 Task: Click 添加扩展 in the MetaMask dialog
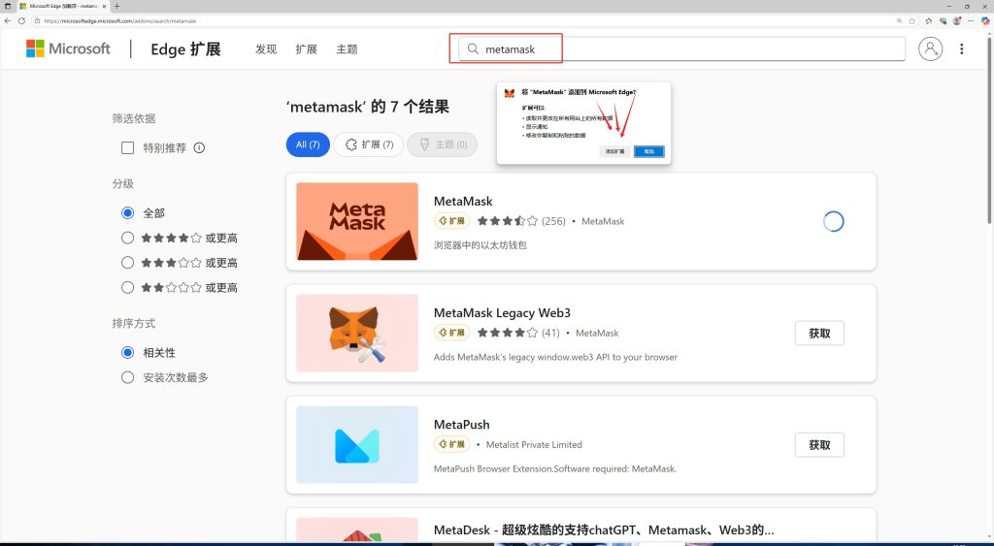pyautogui.click(x=614, y=151)
